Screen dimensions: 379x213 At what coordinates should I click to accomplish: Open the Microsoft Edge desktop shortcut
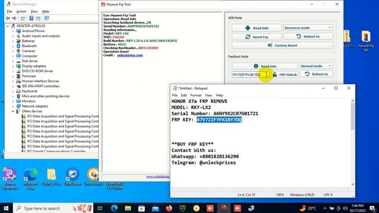[x=30, y=179]
